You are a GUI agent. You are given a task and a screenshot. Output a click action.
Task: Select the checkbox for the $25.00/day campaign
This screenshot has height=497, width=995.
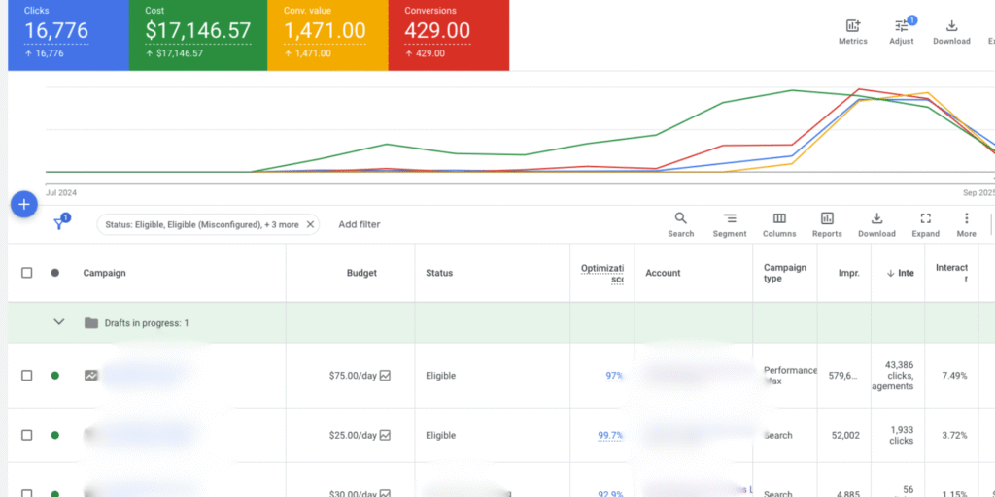point(27,436)
